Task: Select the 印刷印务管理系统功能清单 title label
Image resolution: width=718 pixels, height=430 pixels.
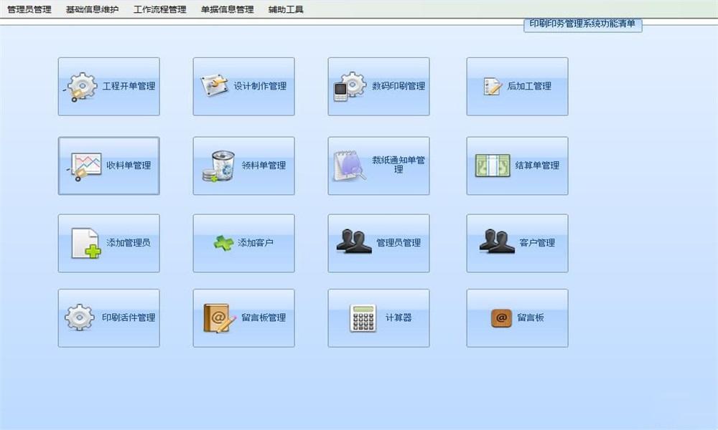Action: (582, 24)
